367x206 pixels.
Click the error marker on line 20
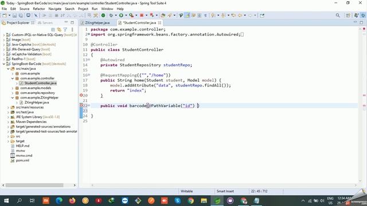pos(81,96)
